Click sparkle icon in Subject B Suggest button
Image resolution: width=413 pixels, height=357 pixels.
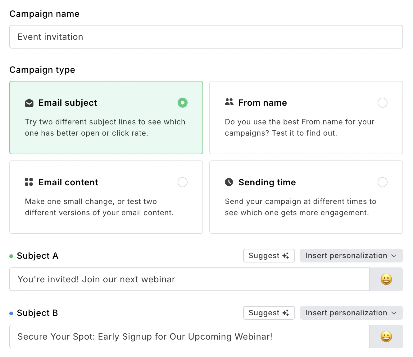(x=286, y=313)
